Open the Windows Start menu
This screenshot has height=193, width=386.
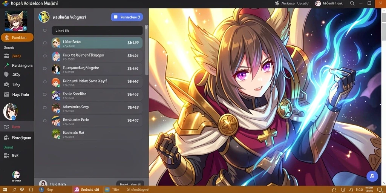point(5,190)
